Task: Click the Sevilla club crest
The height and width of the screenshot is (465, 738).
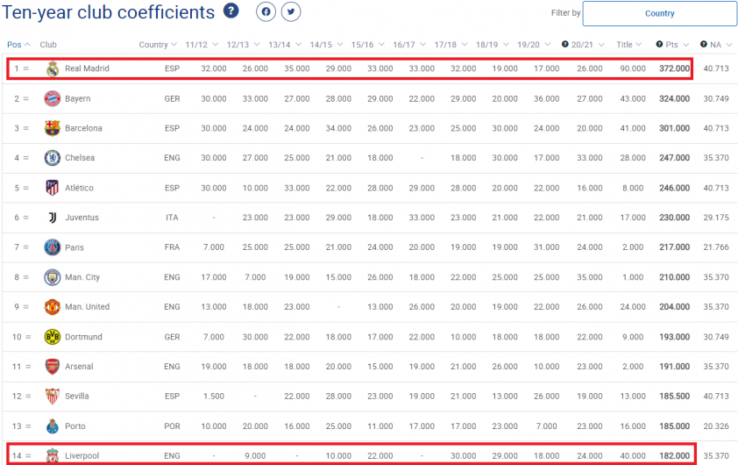Action: [53, 397]
